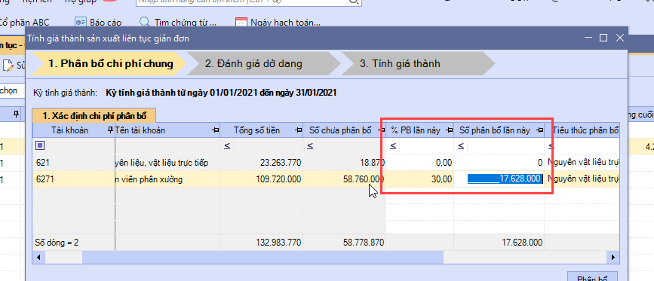The width and height of the screenshot is (654, 281).
Task: Open the filter operator for Tổng số tiền
Action: 226,145
